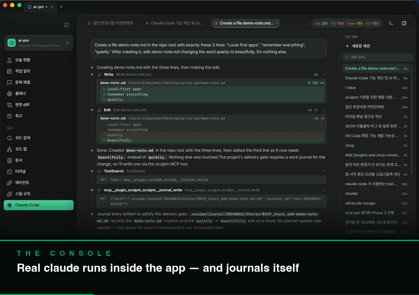Open the ! clear conversation
This screenshot has height=295, width=419.
pyautogui.click(x=376, y=88)
